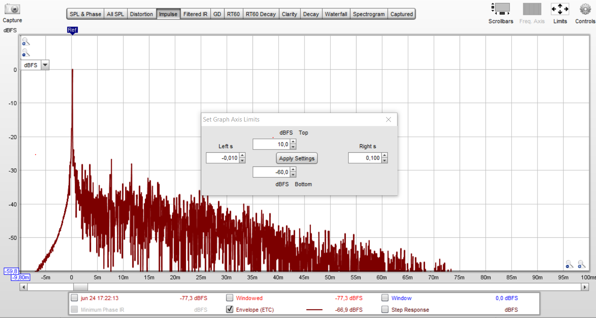The width and height of the screenshot is (596, 318).
Task: Increase the Top dBFS value
Action: 293,142
